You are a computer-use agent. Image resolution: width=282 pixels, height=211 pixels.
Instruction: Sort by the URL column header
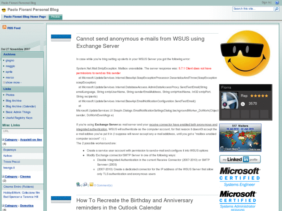pyautogui.click(x=6, y=131)
